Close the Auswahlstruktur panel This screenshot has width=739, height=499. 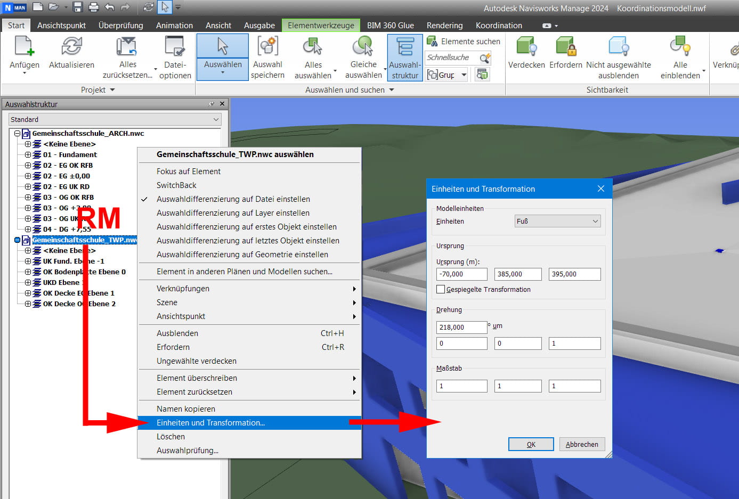point(222,104)
